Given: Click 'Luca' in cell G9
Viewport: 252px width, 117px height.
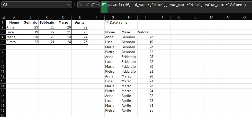Looking at the screenshot, I should click(x=109, y=62).
